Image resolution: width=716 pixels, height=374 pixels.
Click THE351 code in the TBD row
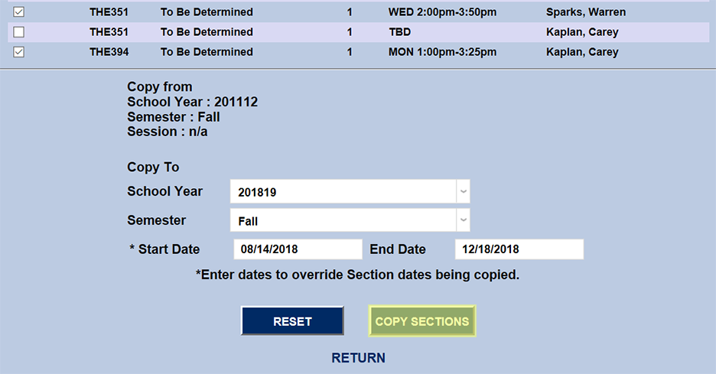point(109,32)
